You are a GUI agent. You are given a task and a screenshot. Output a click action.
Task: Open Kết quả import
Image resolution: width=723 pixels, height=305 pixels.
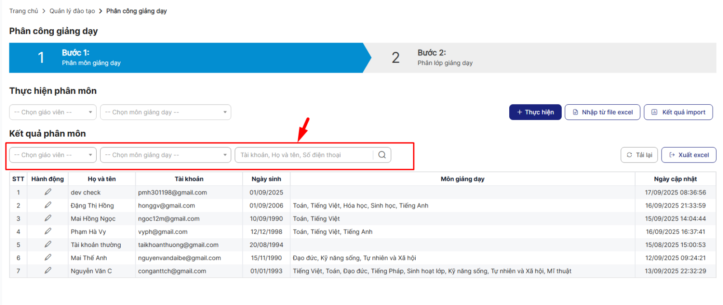(x=678, y=112)
